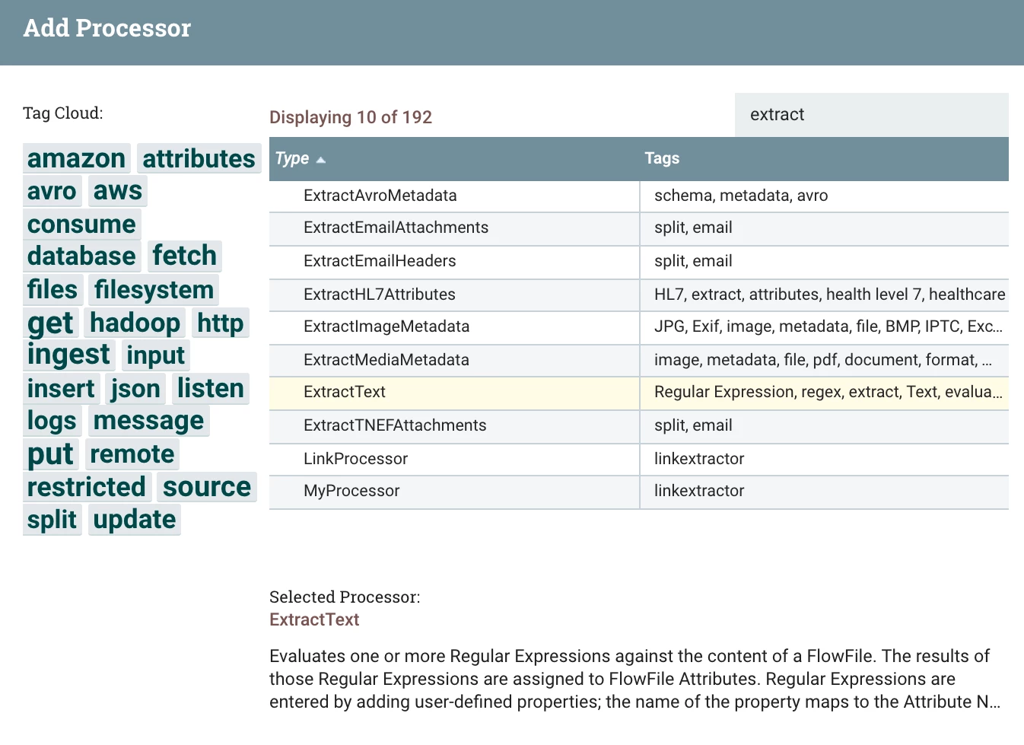Pick LinkProcessor from the list

click(639, 460)
